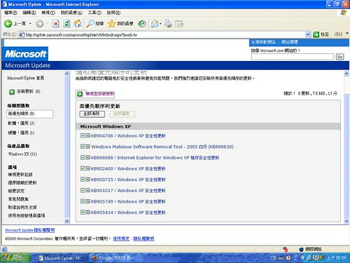Click the sidebar scroll down arrow
This screenshot has width=350, height=263.
67,221
